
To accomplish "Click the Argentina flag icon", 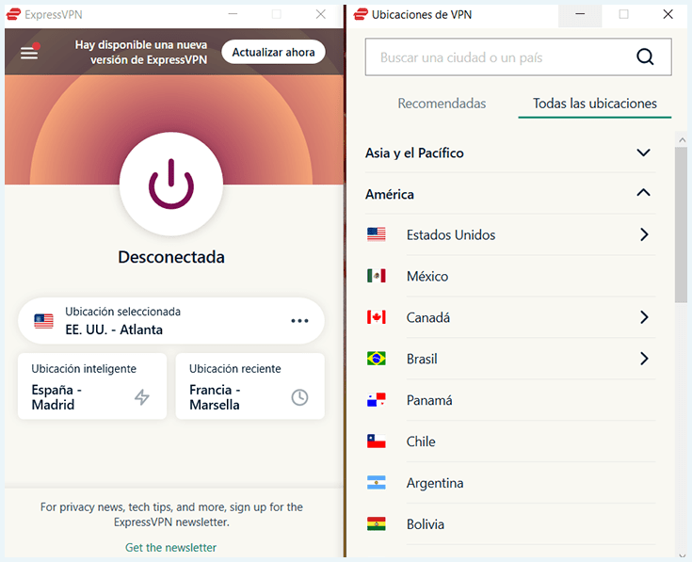I will [x=376, y=483].
